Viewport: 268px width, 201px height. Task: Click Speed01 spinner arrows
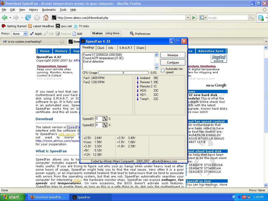[105, 119]
